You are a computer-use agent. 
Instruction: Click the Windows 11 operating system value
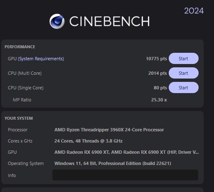click(113, 163)
